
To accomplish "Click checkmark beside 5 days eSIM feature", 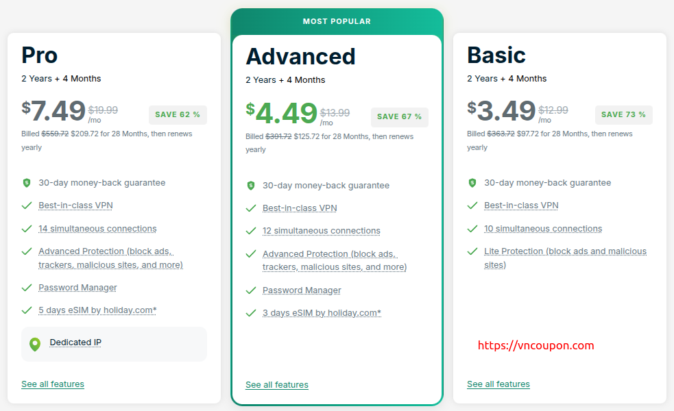I will 27,310.
